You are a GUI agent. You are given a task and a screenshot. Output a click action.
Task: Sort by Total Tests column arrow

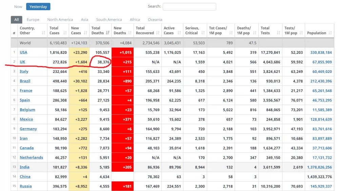pos(278,33)
